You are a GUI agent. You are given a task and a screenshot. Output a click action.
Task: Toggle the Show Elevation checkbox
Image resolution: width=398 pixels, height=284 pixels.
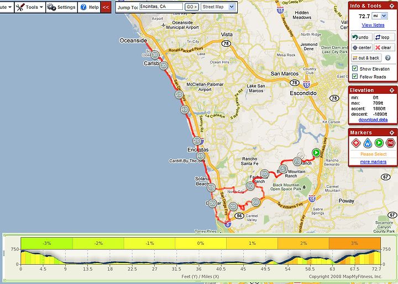[x=355, y=68]
